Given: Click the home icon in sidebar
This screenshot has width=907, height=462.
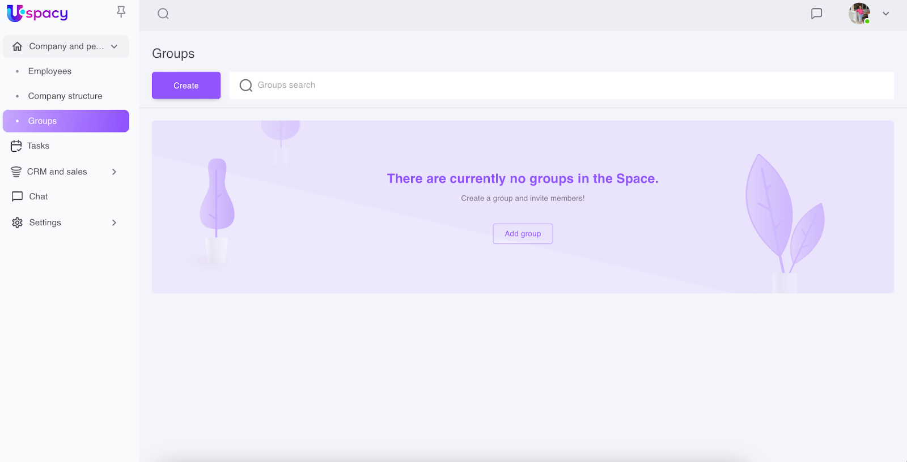Looking at the screenshot, I should coord(18,46).
